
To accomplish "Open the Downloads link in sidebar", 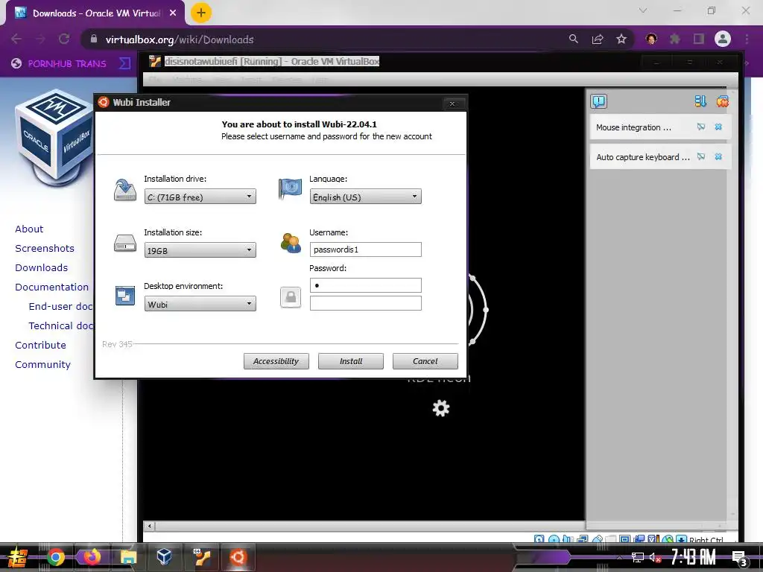I will click(x=42, y=267).
